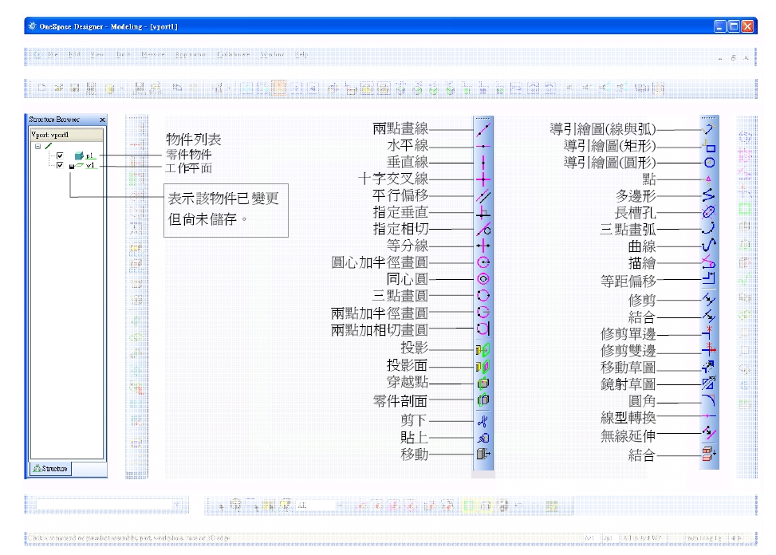Viewport: 776px width, 555px height.
Task: Select the Spline curve (曲線) tool icon
Action: [709, 246]
